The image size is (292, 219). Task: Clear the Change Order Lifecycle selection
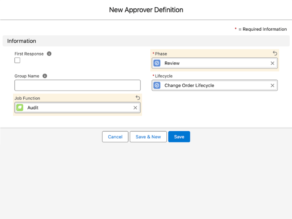(x=272, y=85)
